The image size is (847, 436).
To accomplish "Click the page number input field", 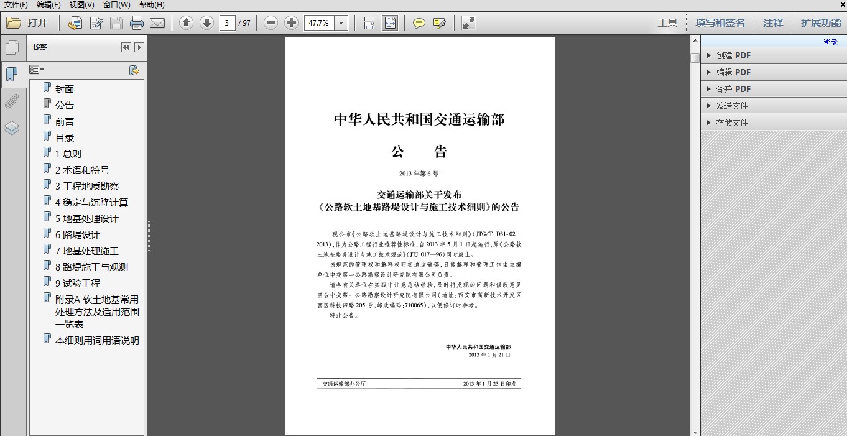I will coord(227,23).
